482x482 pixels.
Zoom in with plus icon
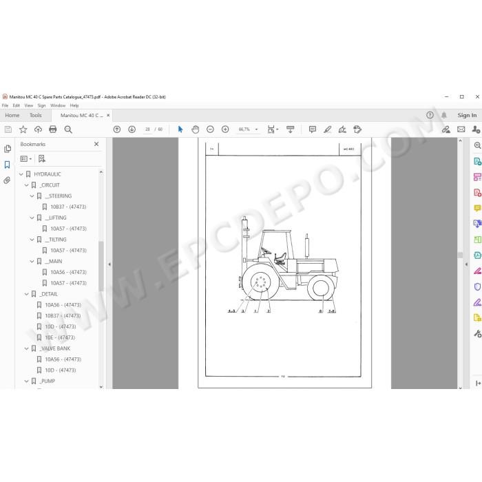pyautogui.click(x=225, y=129)
